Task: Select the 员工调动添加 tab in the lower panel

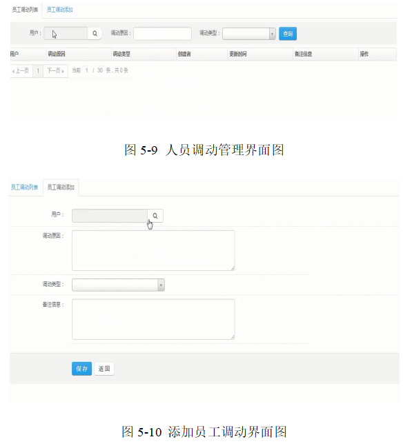Action: tap(61, 187)
